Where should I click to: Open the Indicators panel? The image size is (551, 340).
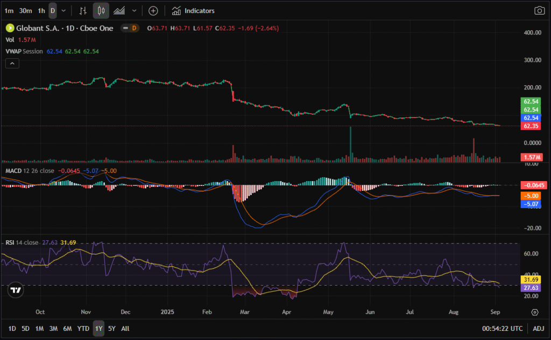(193, 11)
